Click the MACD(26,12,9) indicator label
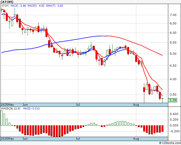This screenshot has width=181, height=145. [x=11, y=109]
